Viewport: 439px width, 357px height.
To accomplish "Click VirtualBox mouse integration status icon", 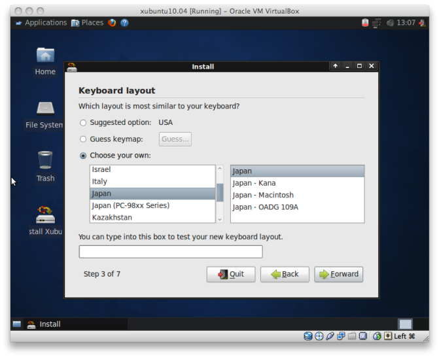I will [x=377, y=336].
